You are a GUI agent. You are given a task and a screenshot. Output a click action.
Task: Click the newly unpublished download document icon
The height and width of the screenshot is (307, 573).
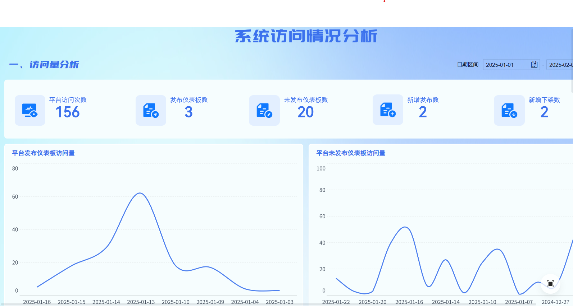pyautogui.click(x=509, y=110)
